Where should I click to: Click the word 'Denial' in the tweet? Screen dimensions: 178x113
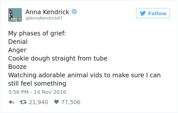point(18,42)
